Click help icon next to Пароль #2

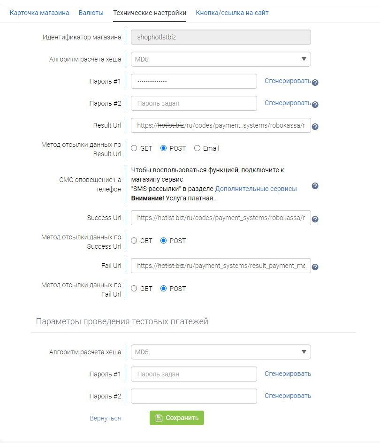315,105
